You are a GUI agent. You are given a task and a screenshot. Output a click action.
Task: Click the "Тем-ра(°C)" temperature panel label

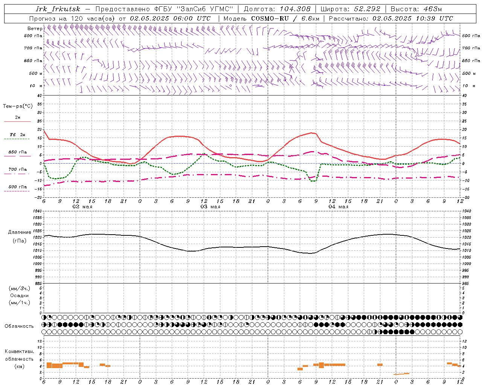coord(18,106)
